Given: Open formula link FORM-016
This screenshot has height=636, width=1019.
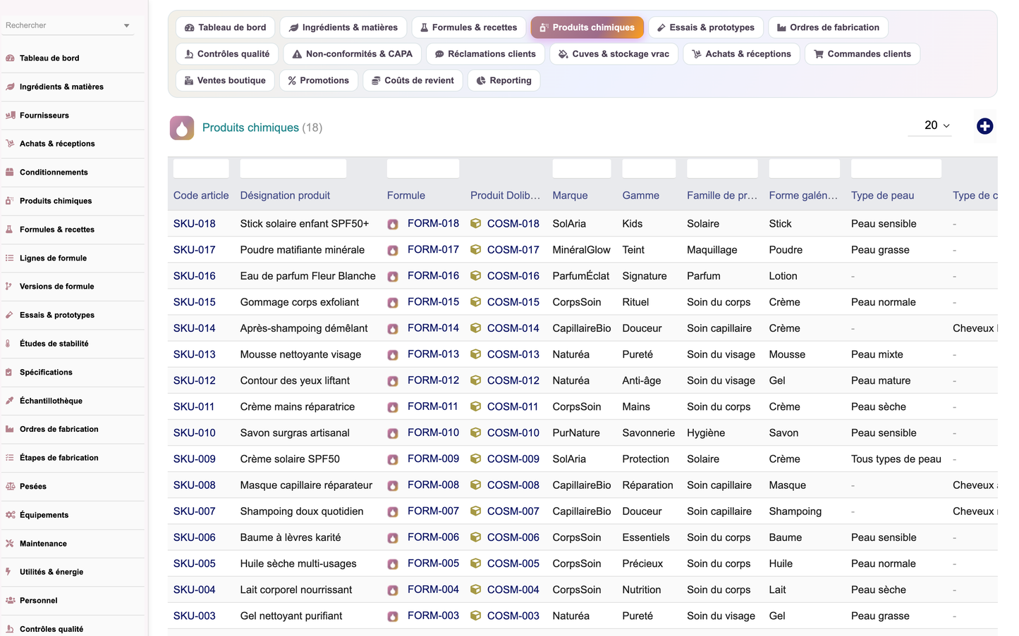Looking at the screenshot, I should [433, 276].
